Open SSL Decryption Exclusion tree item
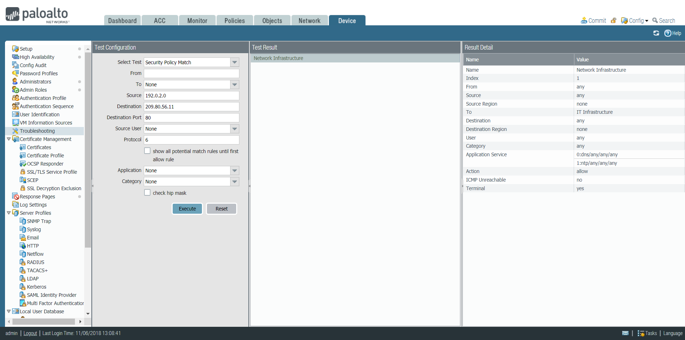This screenshot has height=340, width=685. (x=54, y=188)
